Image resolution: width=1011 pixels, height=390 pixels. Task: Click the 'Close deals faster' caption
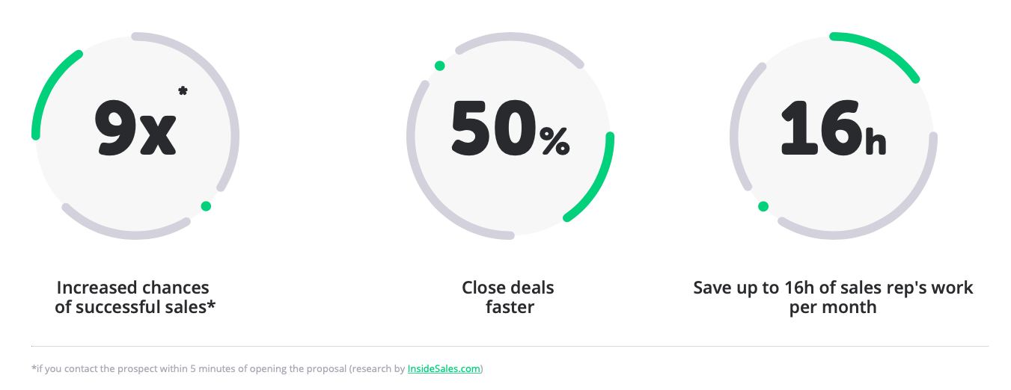508,297
